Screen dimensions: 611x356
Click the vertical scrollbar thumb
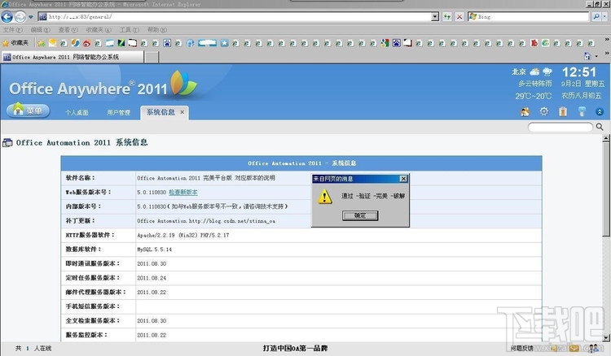point(606,189)
